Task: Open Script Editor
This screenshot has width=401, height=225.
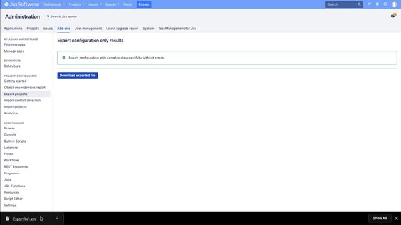Action: point(13,199)
